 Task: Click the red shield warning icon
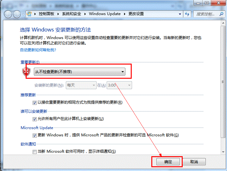26,71
